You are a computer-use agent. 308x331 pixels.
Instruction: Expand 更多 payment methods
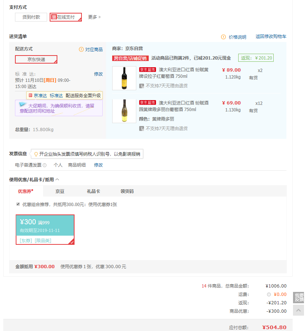(x=94, y=17)
